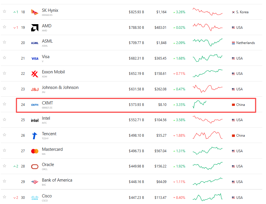Click the Visa price $365.45

pos(160,58)
